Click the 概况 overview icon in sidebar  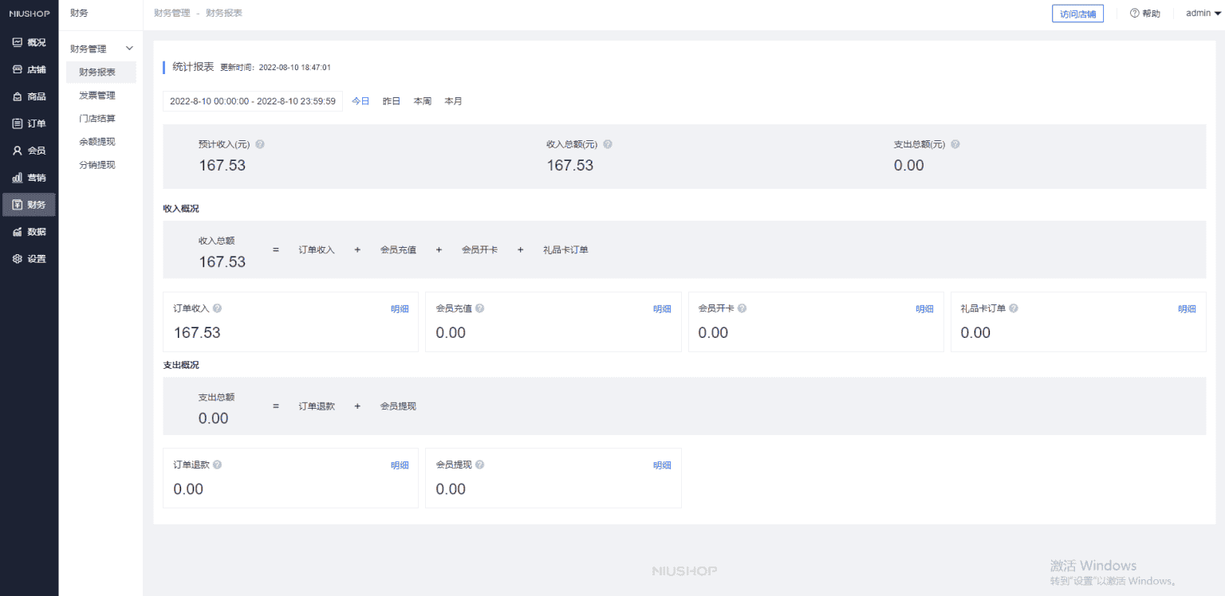(x=18, y=42)
